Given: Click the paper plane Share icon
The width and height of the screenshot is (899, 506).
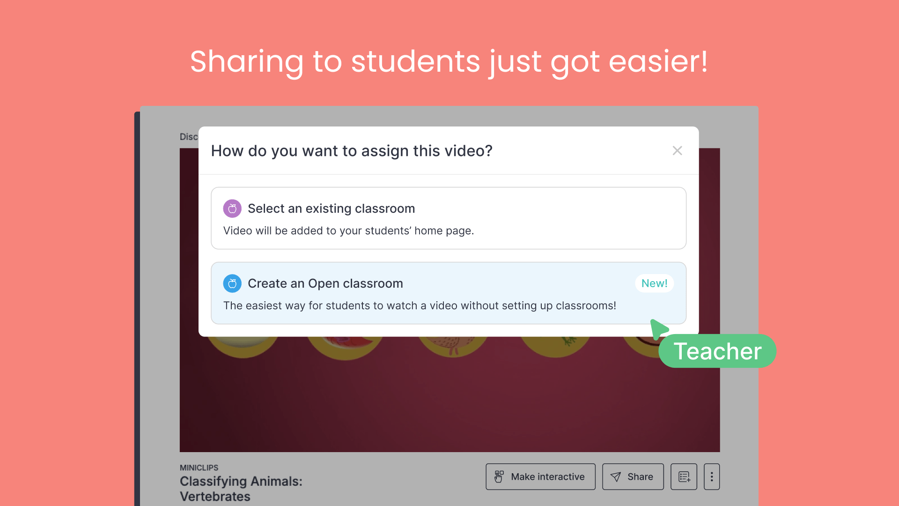Looking at the screenshot, I should pyautogui.click(x=616, y=477).
